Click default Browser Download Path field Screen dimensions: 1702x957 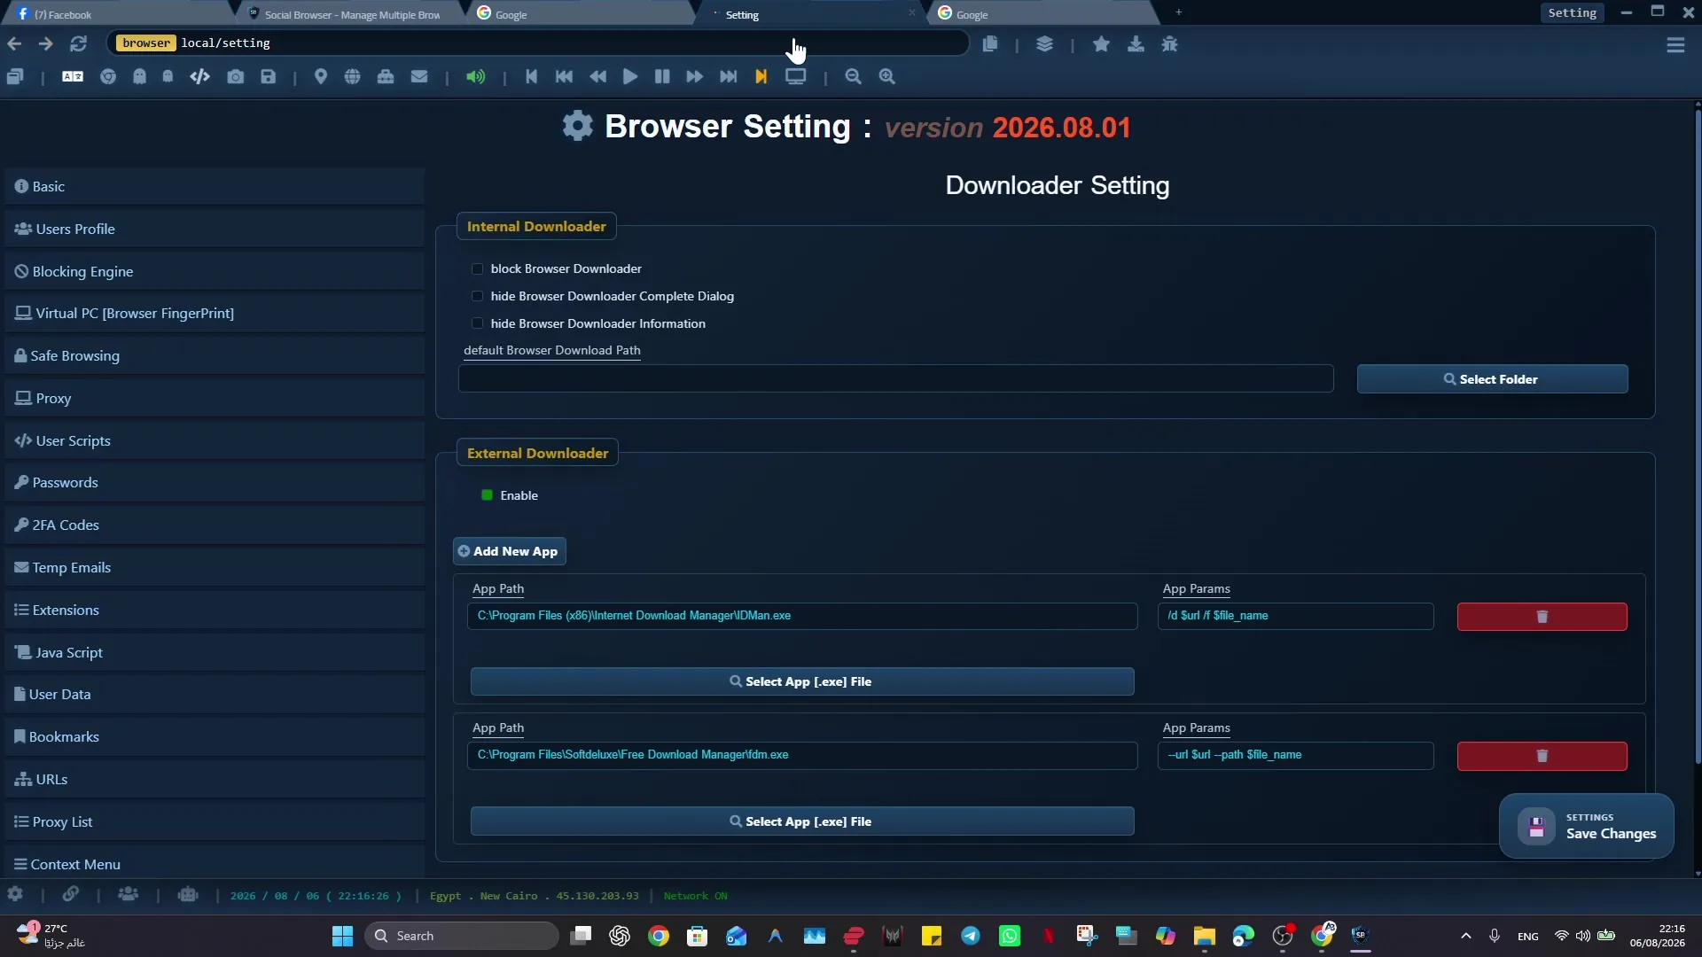pyautogui.click(x=895, y=378)
